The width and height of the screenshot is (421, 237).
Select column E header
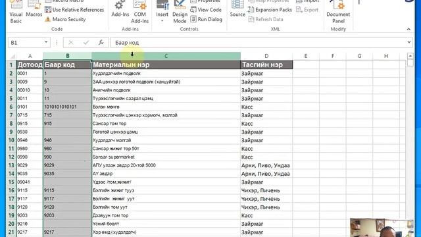[x=305, y=56]
